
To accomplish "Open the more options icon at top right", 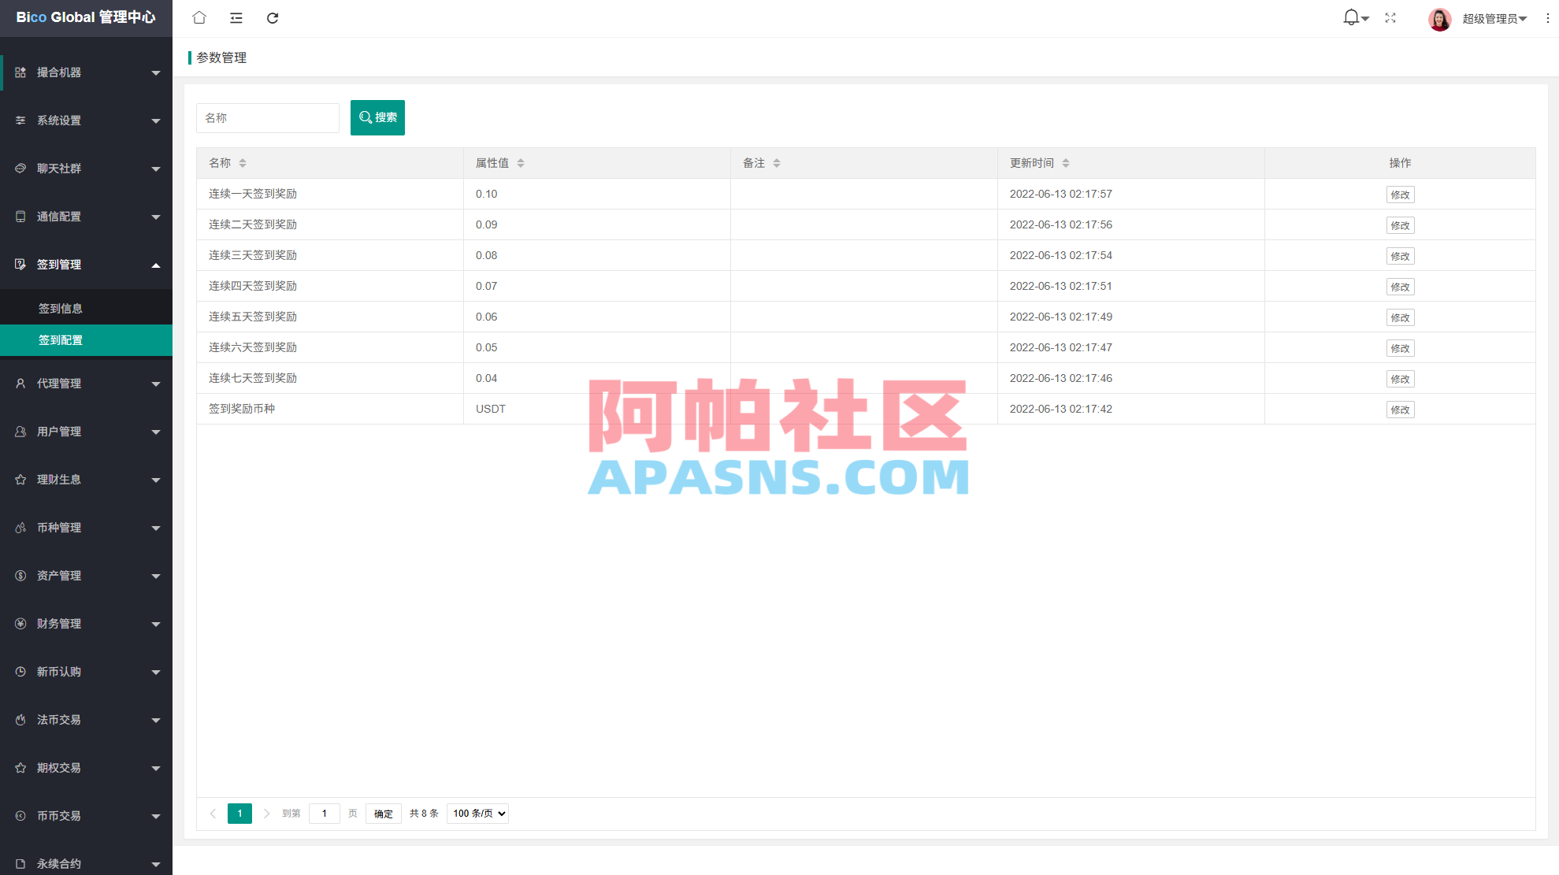I will [x=1546, y=17].
